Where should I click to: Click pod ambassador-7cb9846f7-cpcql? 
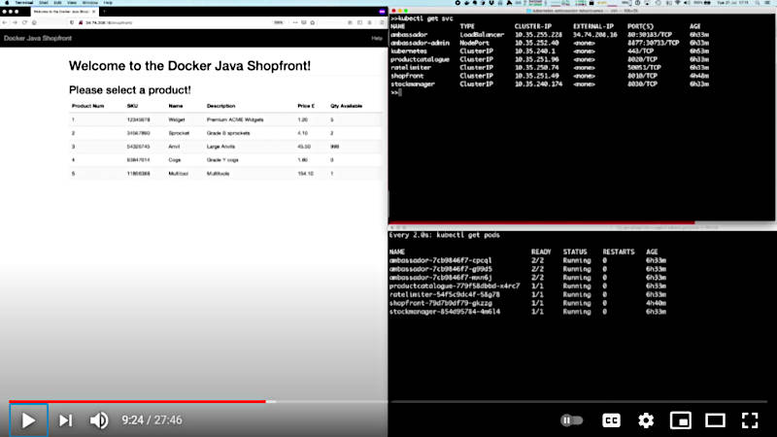pos(441,260)
